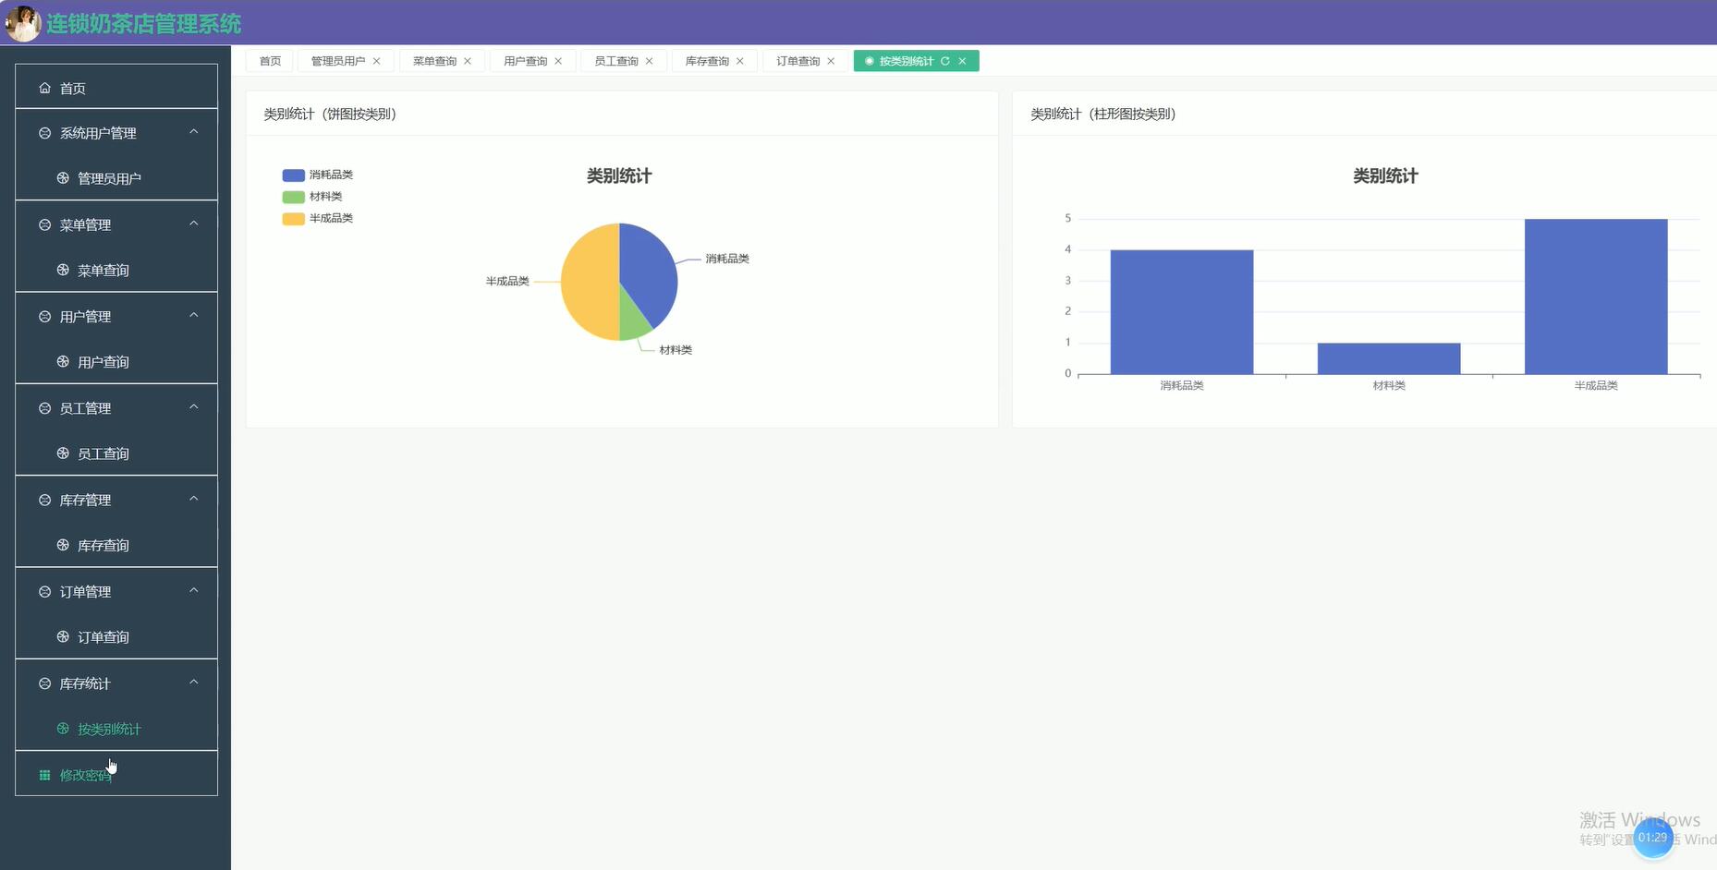
Task: Close the 员工查询 tab
Action: click(650, 61)
